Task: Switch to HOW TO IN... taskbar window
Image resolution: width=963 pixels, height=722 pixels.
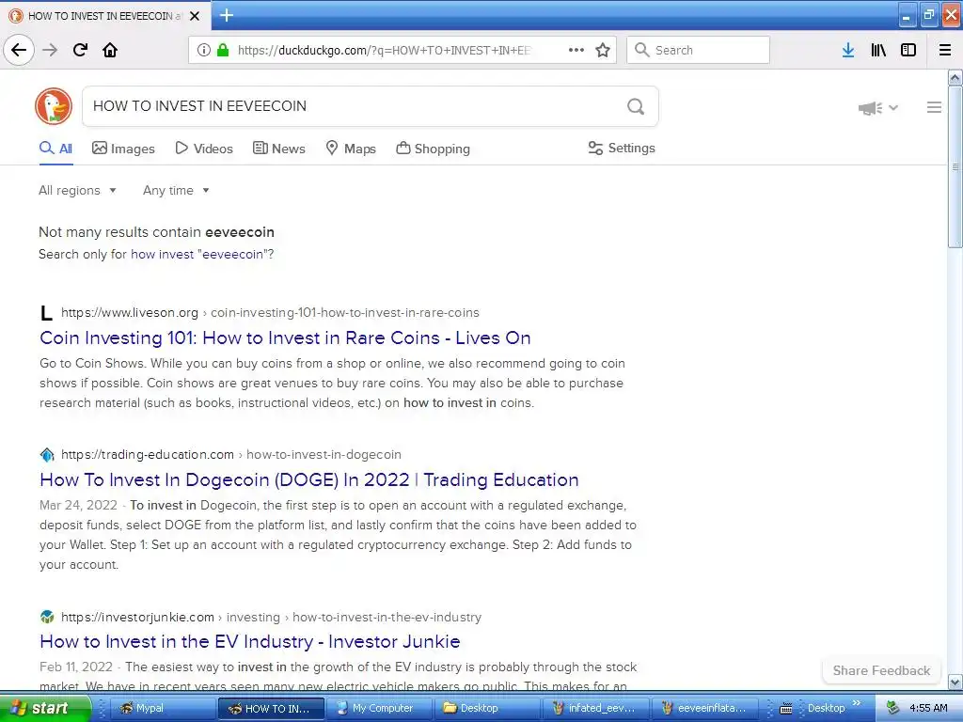Action: pyautogui.click(x=270, y=708)
